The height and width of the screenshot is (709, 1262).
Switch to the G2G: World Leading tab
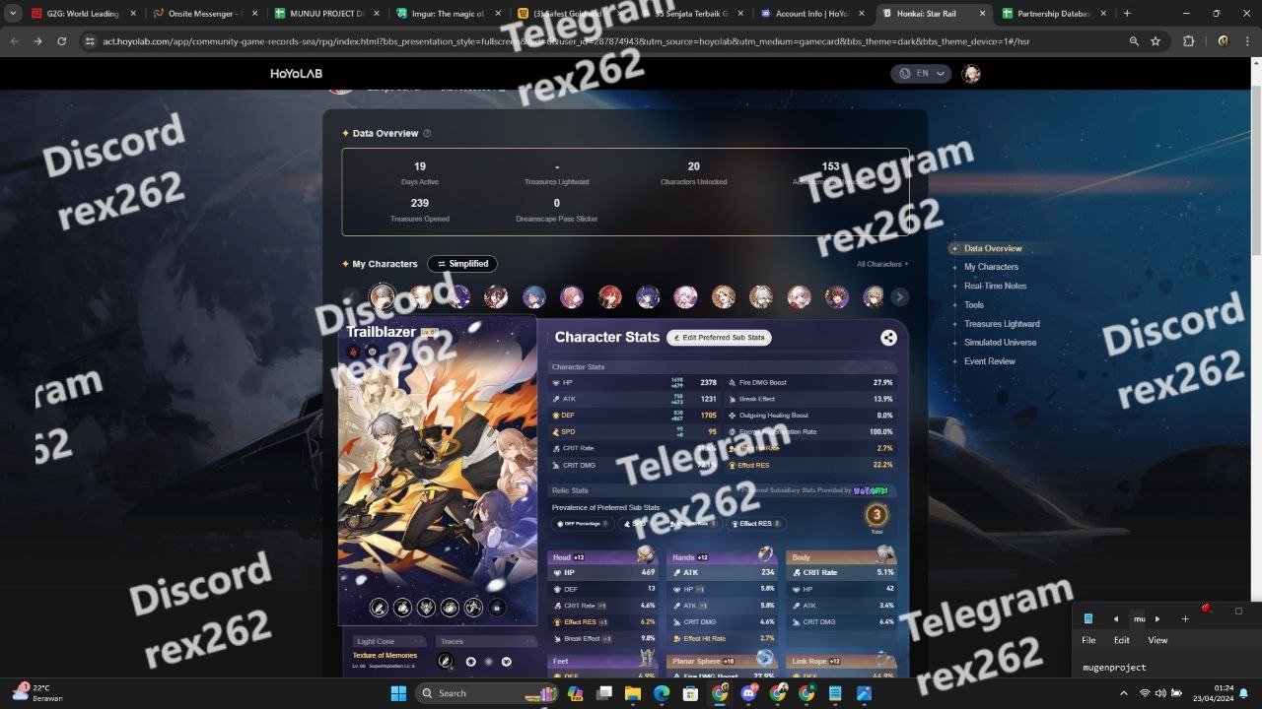84,14
